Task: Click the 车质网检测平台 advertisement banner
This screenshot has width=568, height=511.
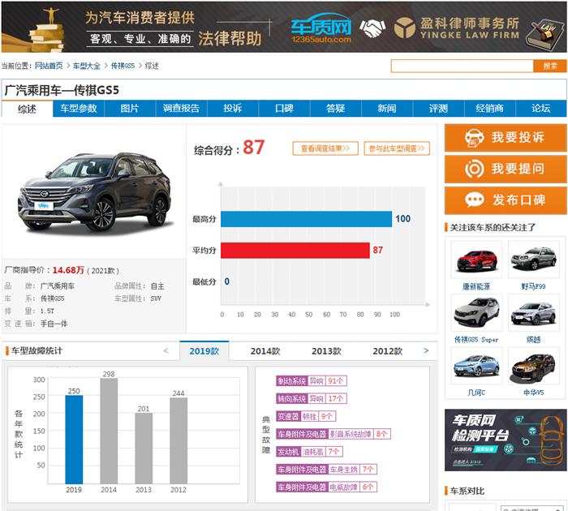Action: pos(506,440)
